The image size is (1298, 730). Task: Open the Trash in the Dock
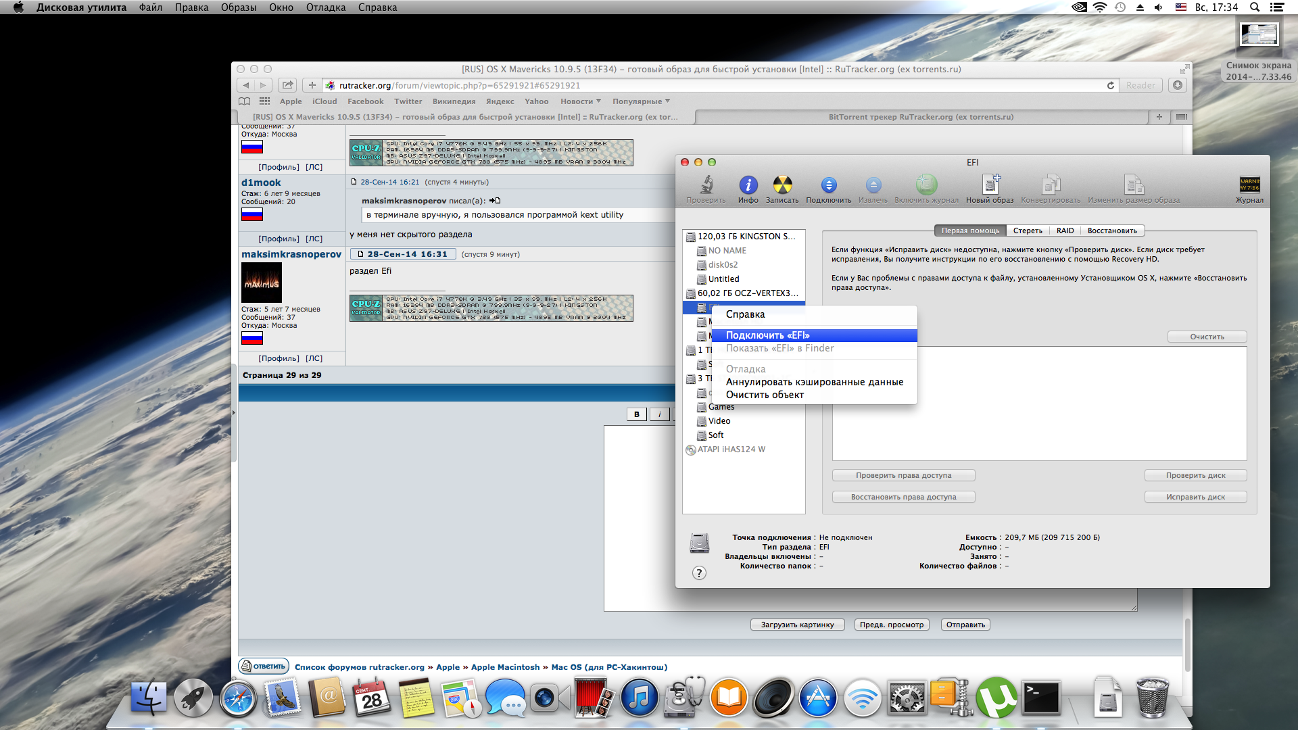pyautogui.click(x=1153, y=698)
